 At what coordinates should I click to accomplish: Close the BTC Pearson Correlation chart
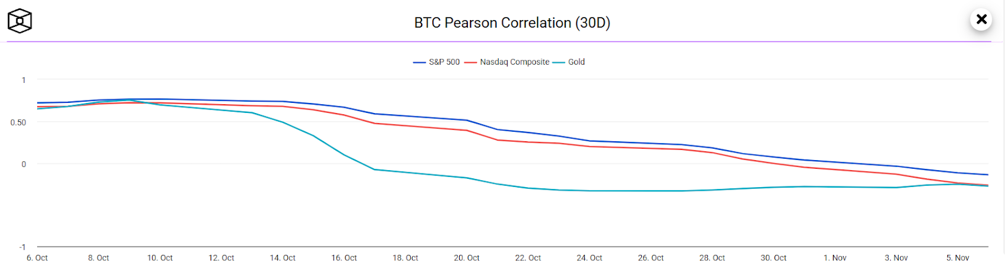[x=981, y=19]
